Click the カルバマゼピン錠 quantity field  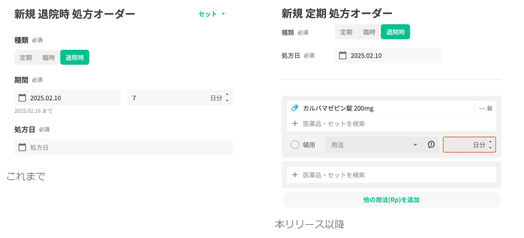[485, 109]
